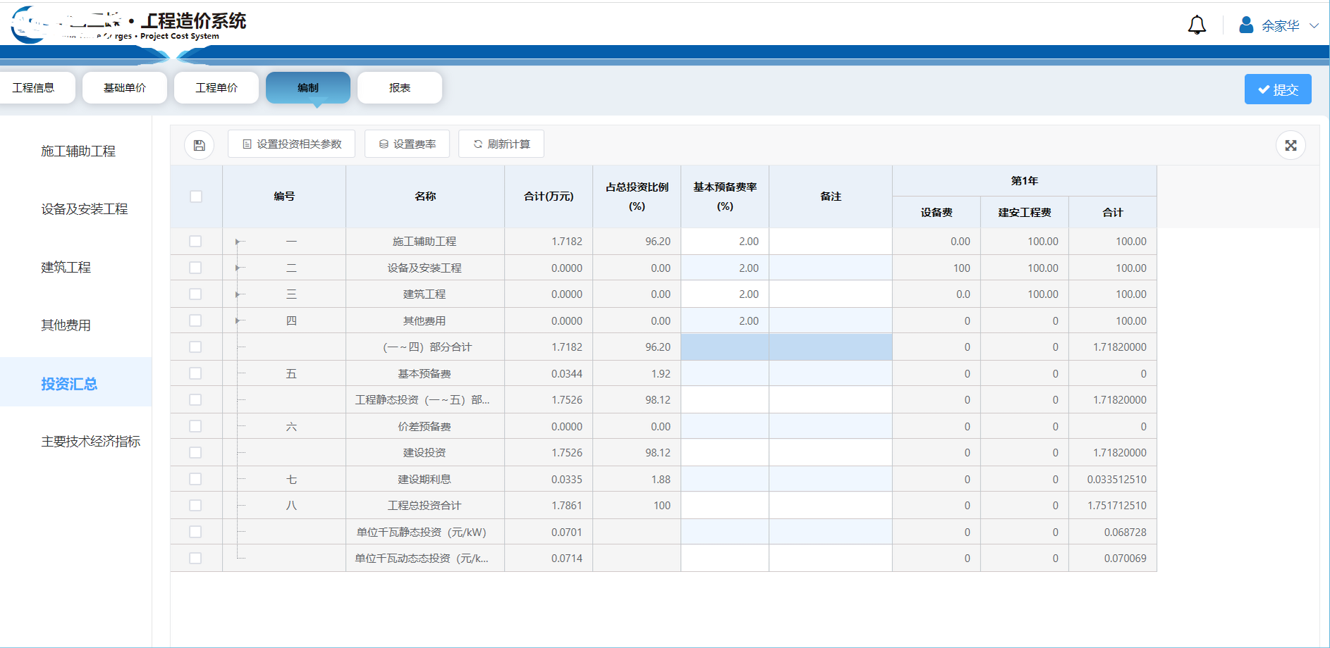Open user menu dropdown arrow next to 余家华
Viewport: 1330px width, 648px height.
coord(1314,25)
